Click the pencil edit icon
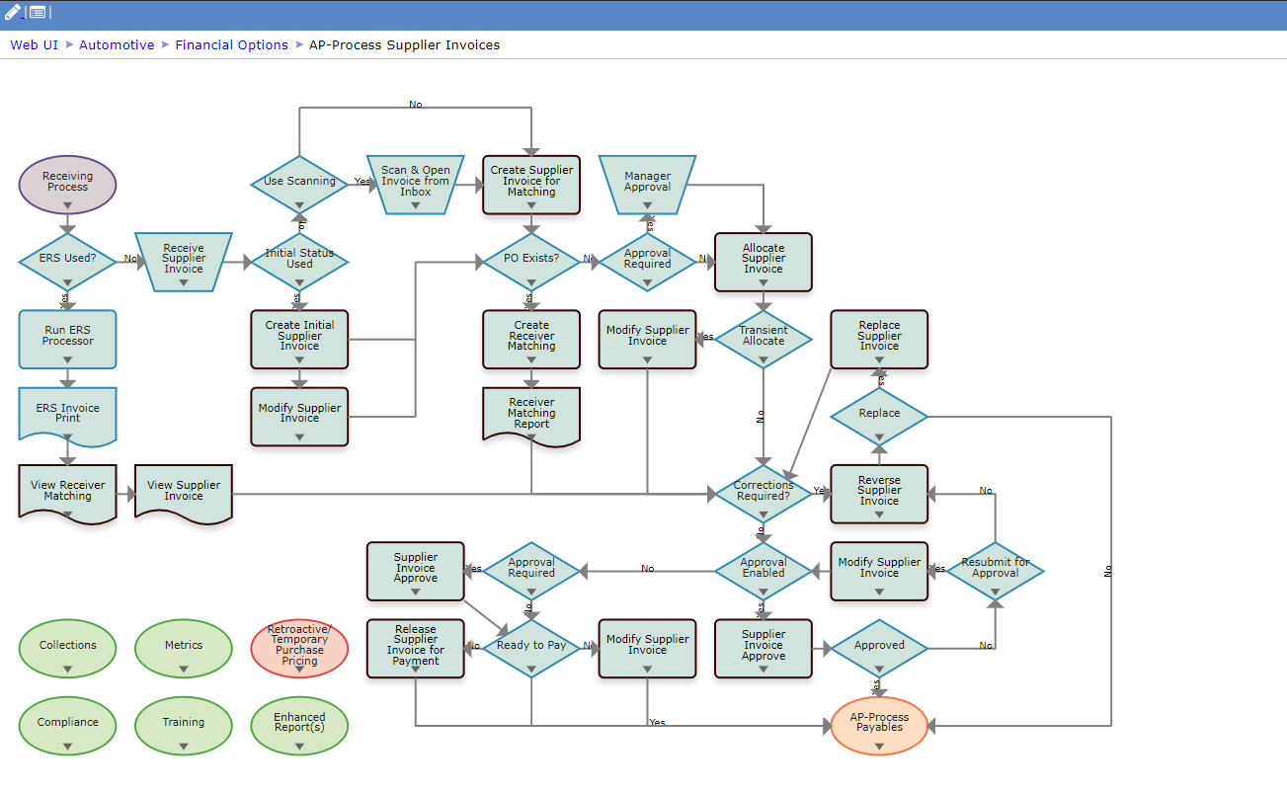 pos(13,12)
